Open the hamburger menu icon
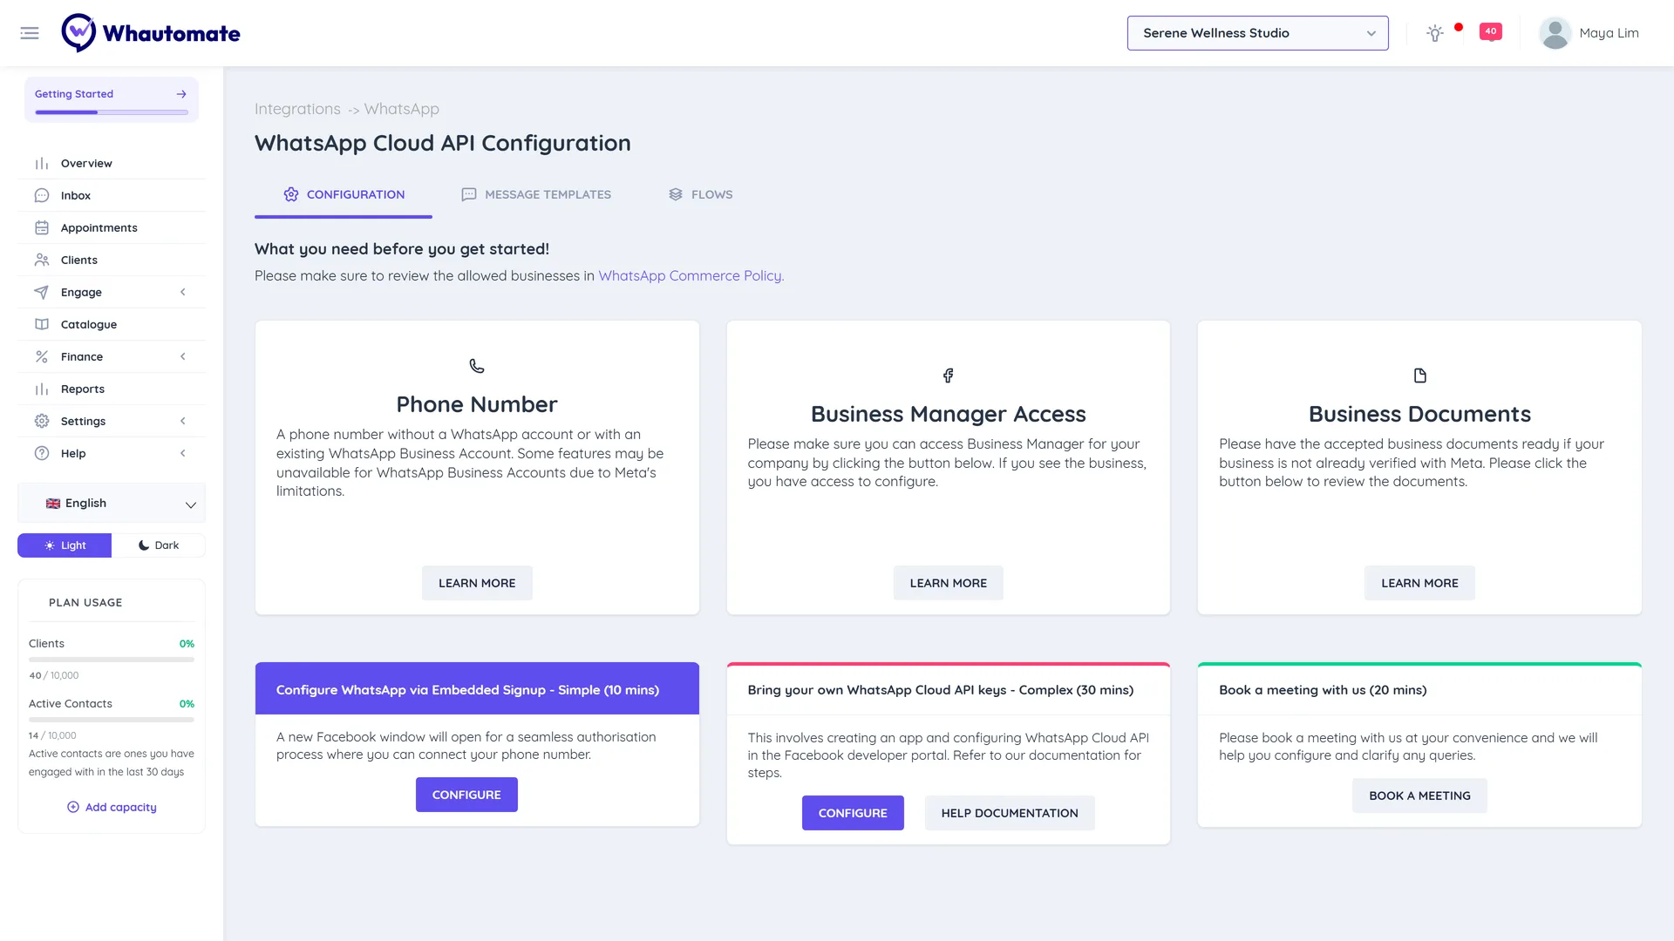This screenshot has height=941, width=1674. pos(30,33)
